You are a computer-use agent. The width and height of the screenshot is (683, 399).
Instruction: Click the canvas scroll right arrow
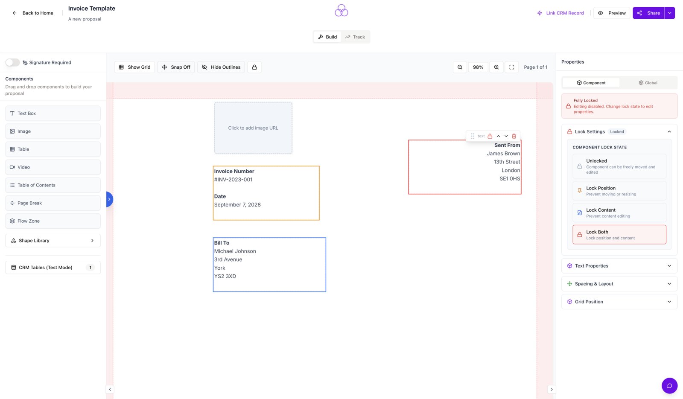click(552, 389)
